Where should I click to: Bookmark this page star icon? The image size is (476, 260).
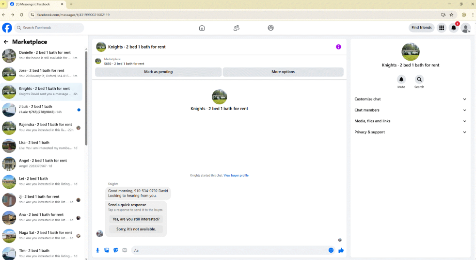coord(451,15)
